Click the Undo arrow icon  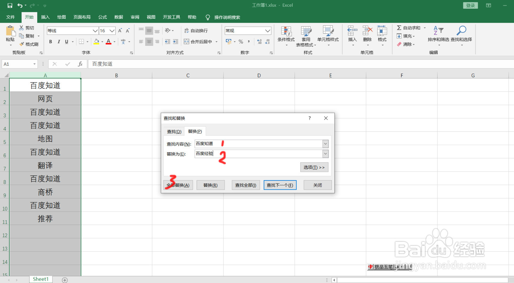(20, 5)
